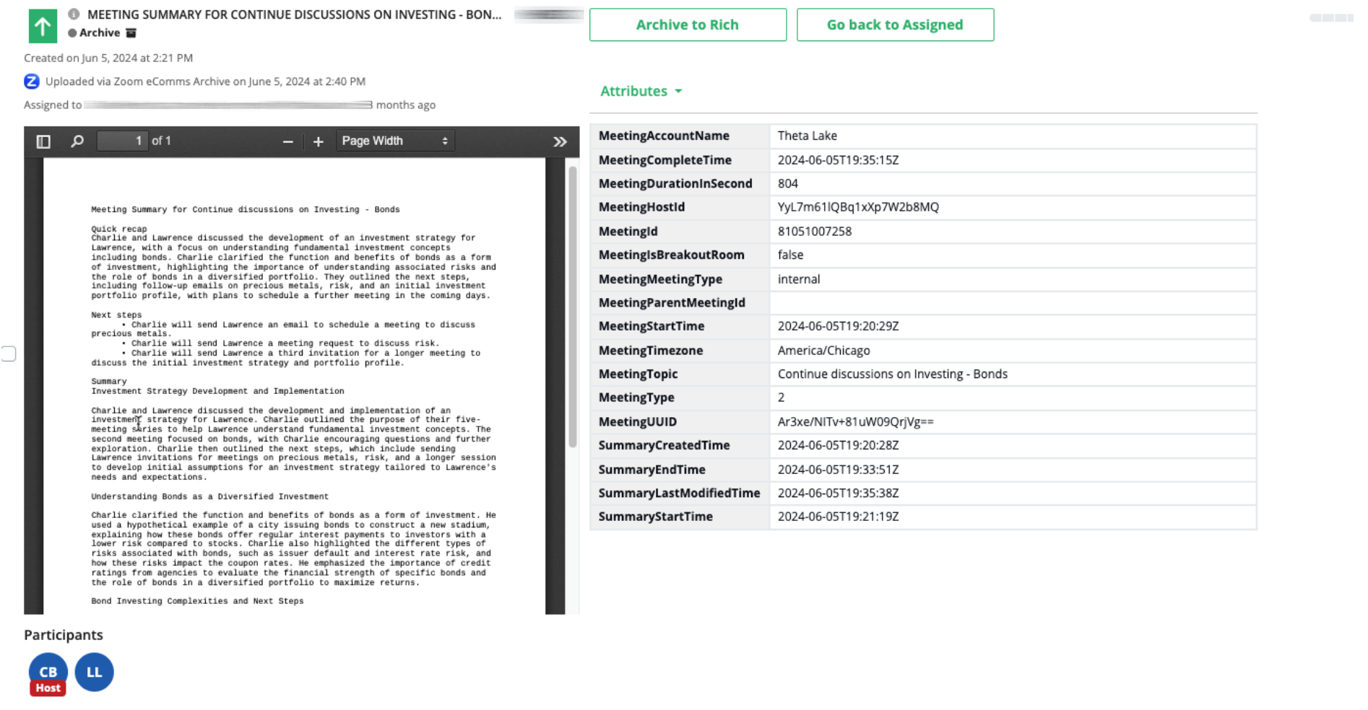This screenshot has width=1368, height=710.
Task: Click the 'of 1' page count text
Action: pyautogui.click(x=161, y=141)
